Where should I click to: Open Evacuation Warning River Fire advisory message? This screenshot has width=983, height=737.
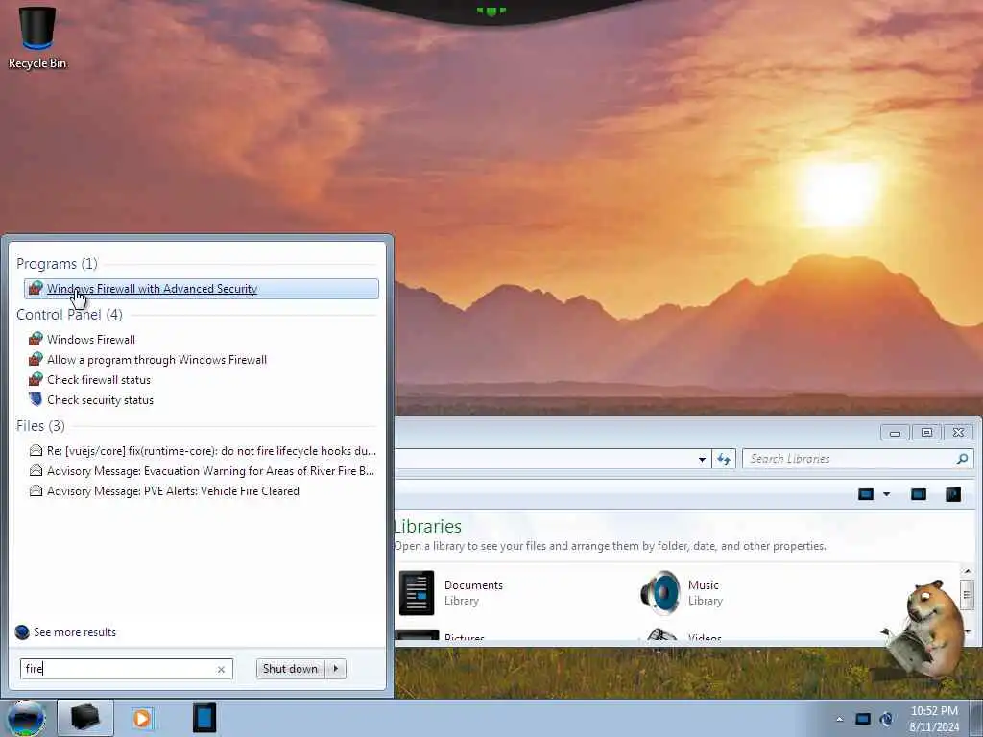click(210, 471)
